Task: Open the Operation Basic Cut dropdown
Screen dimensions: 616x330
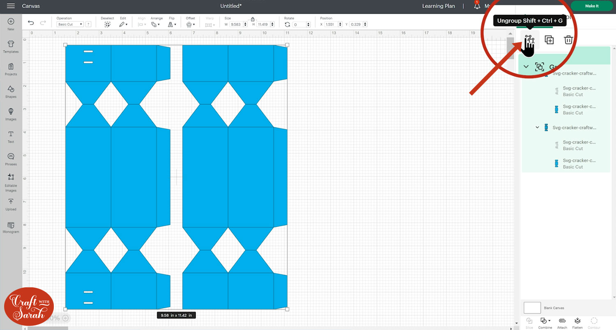Action: tap(70, 25)
